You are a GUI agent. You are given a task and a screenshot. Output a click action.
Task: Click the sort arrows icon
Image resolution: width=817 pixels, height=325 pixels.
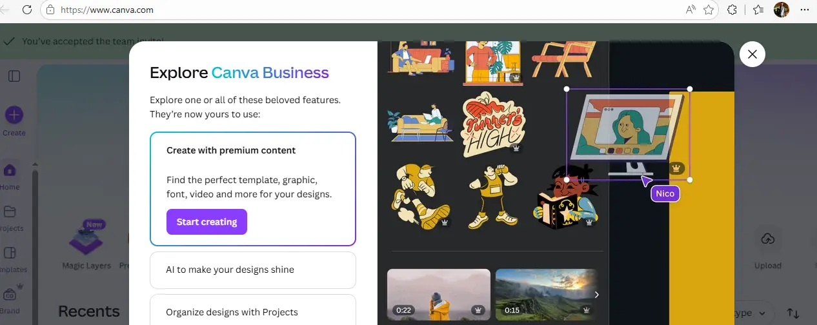tap(793, 313)
